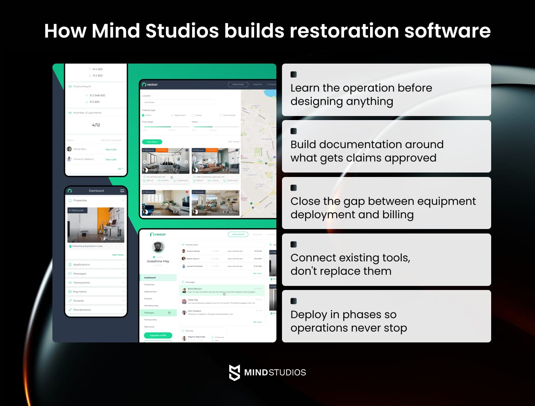Viewport: 535px width, 406px height.
Task: Click the bookmark icon on R 750/month bottom listing
Action: 237,192
